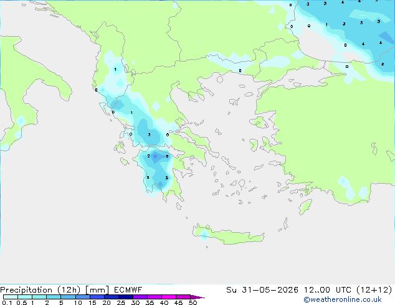
Task: Click the 2–5 mm legend swatch
Action: click(x=54, y=297)
